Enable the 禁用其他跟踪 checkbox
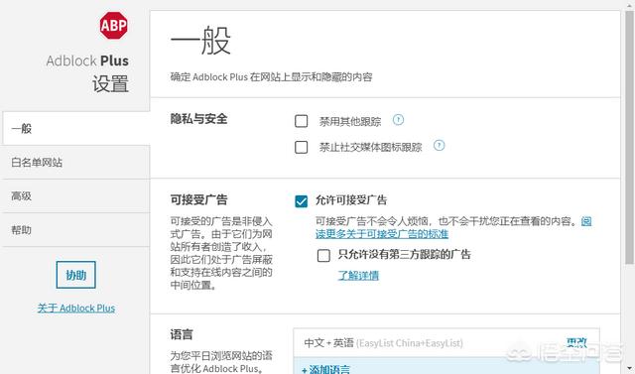Screen dimensions: 635x374 [x=301, y=121]
